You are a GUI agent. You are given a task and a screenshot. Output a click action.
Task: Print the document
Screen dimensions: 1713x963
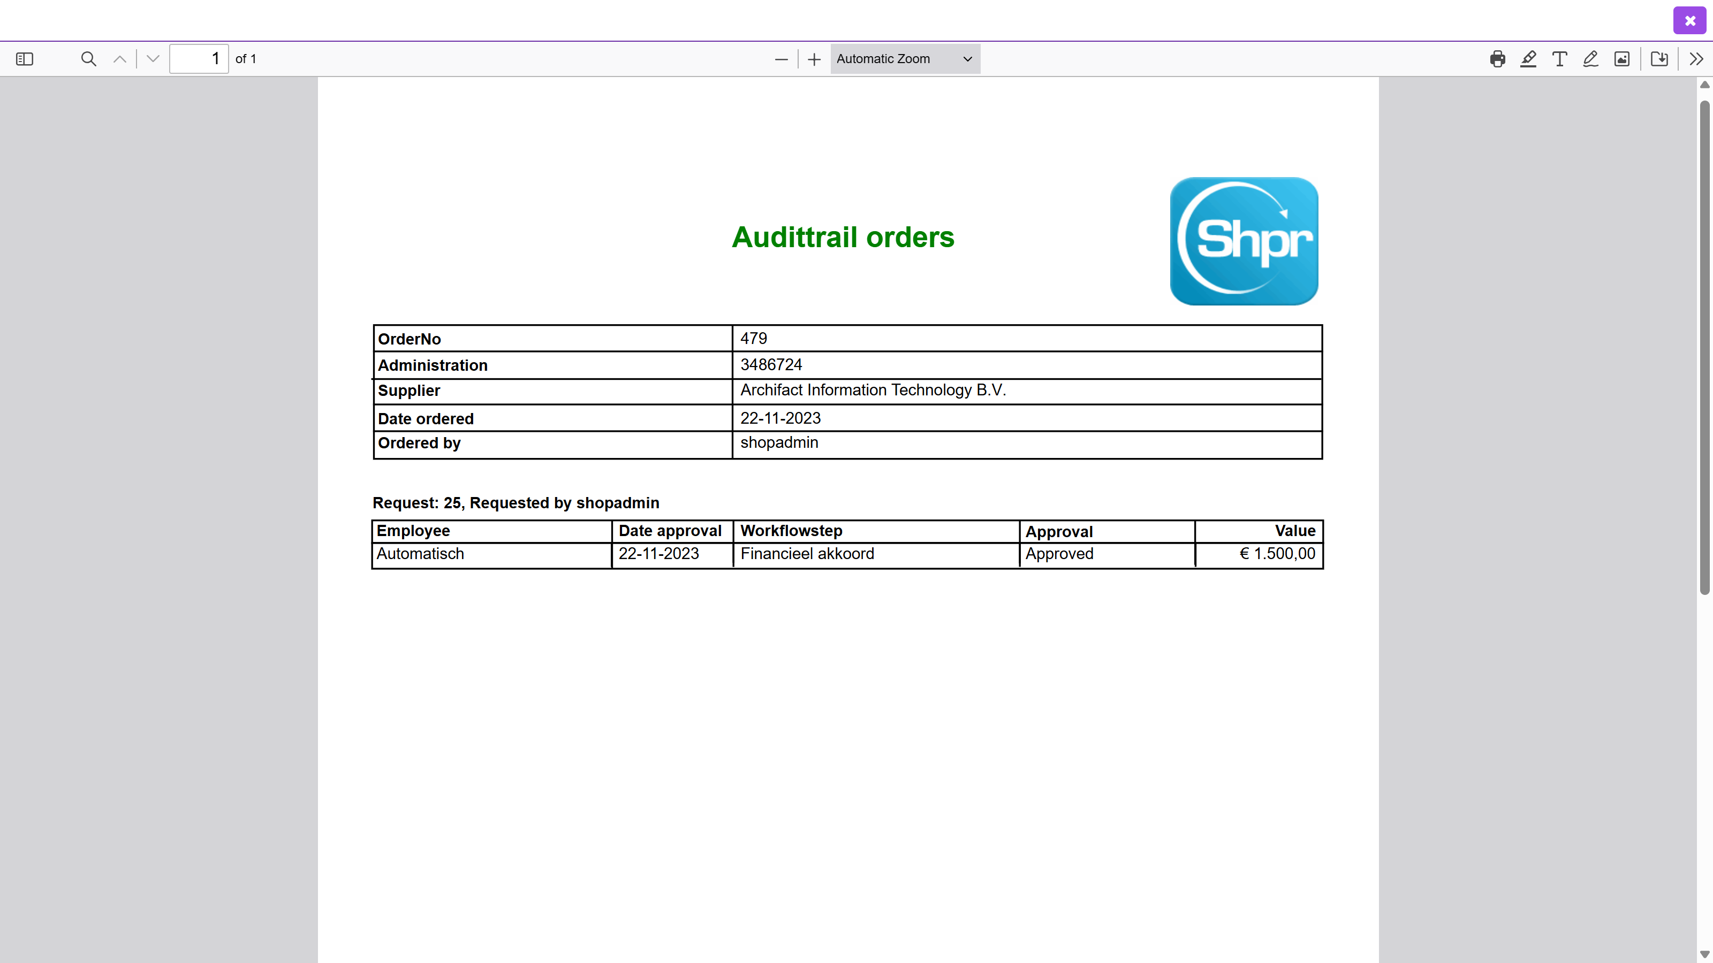(1498, 59)
